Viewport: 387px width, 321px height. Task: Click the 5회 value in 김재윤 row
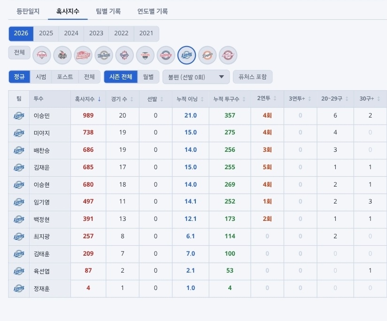point(267,167)
